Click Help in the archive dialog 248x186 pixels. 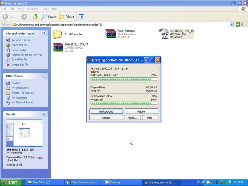(x=150, y=118)
